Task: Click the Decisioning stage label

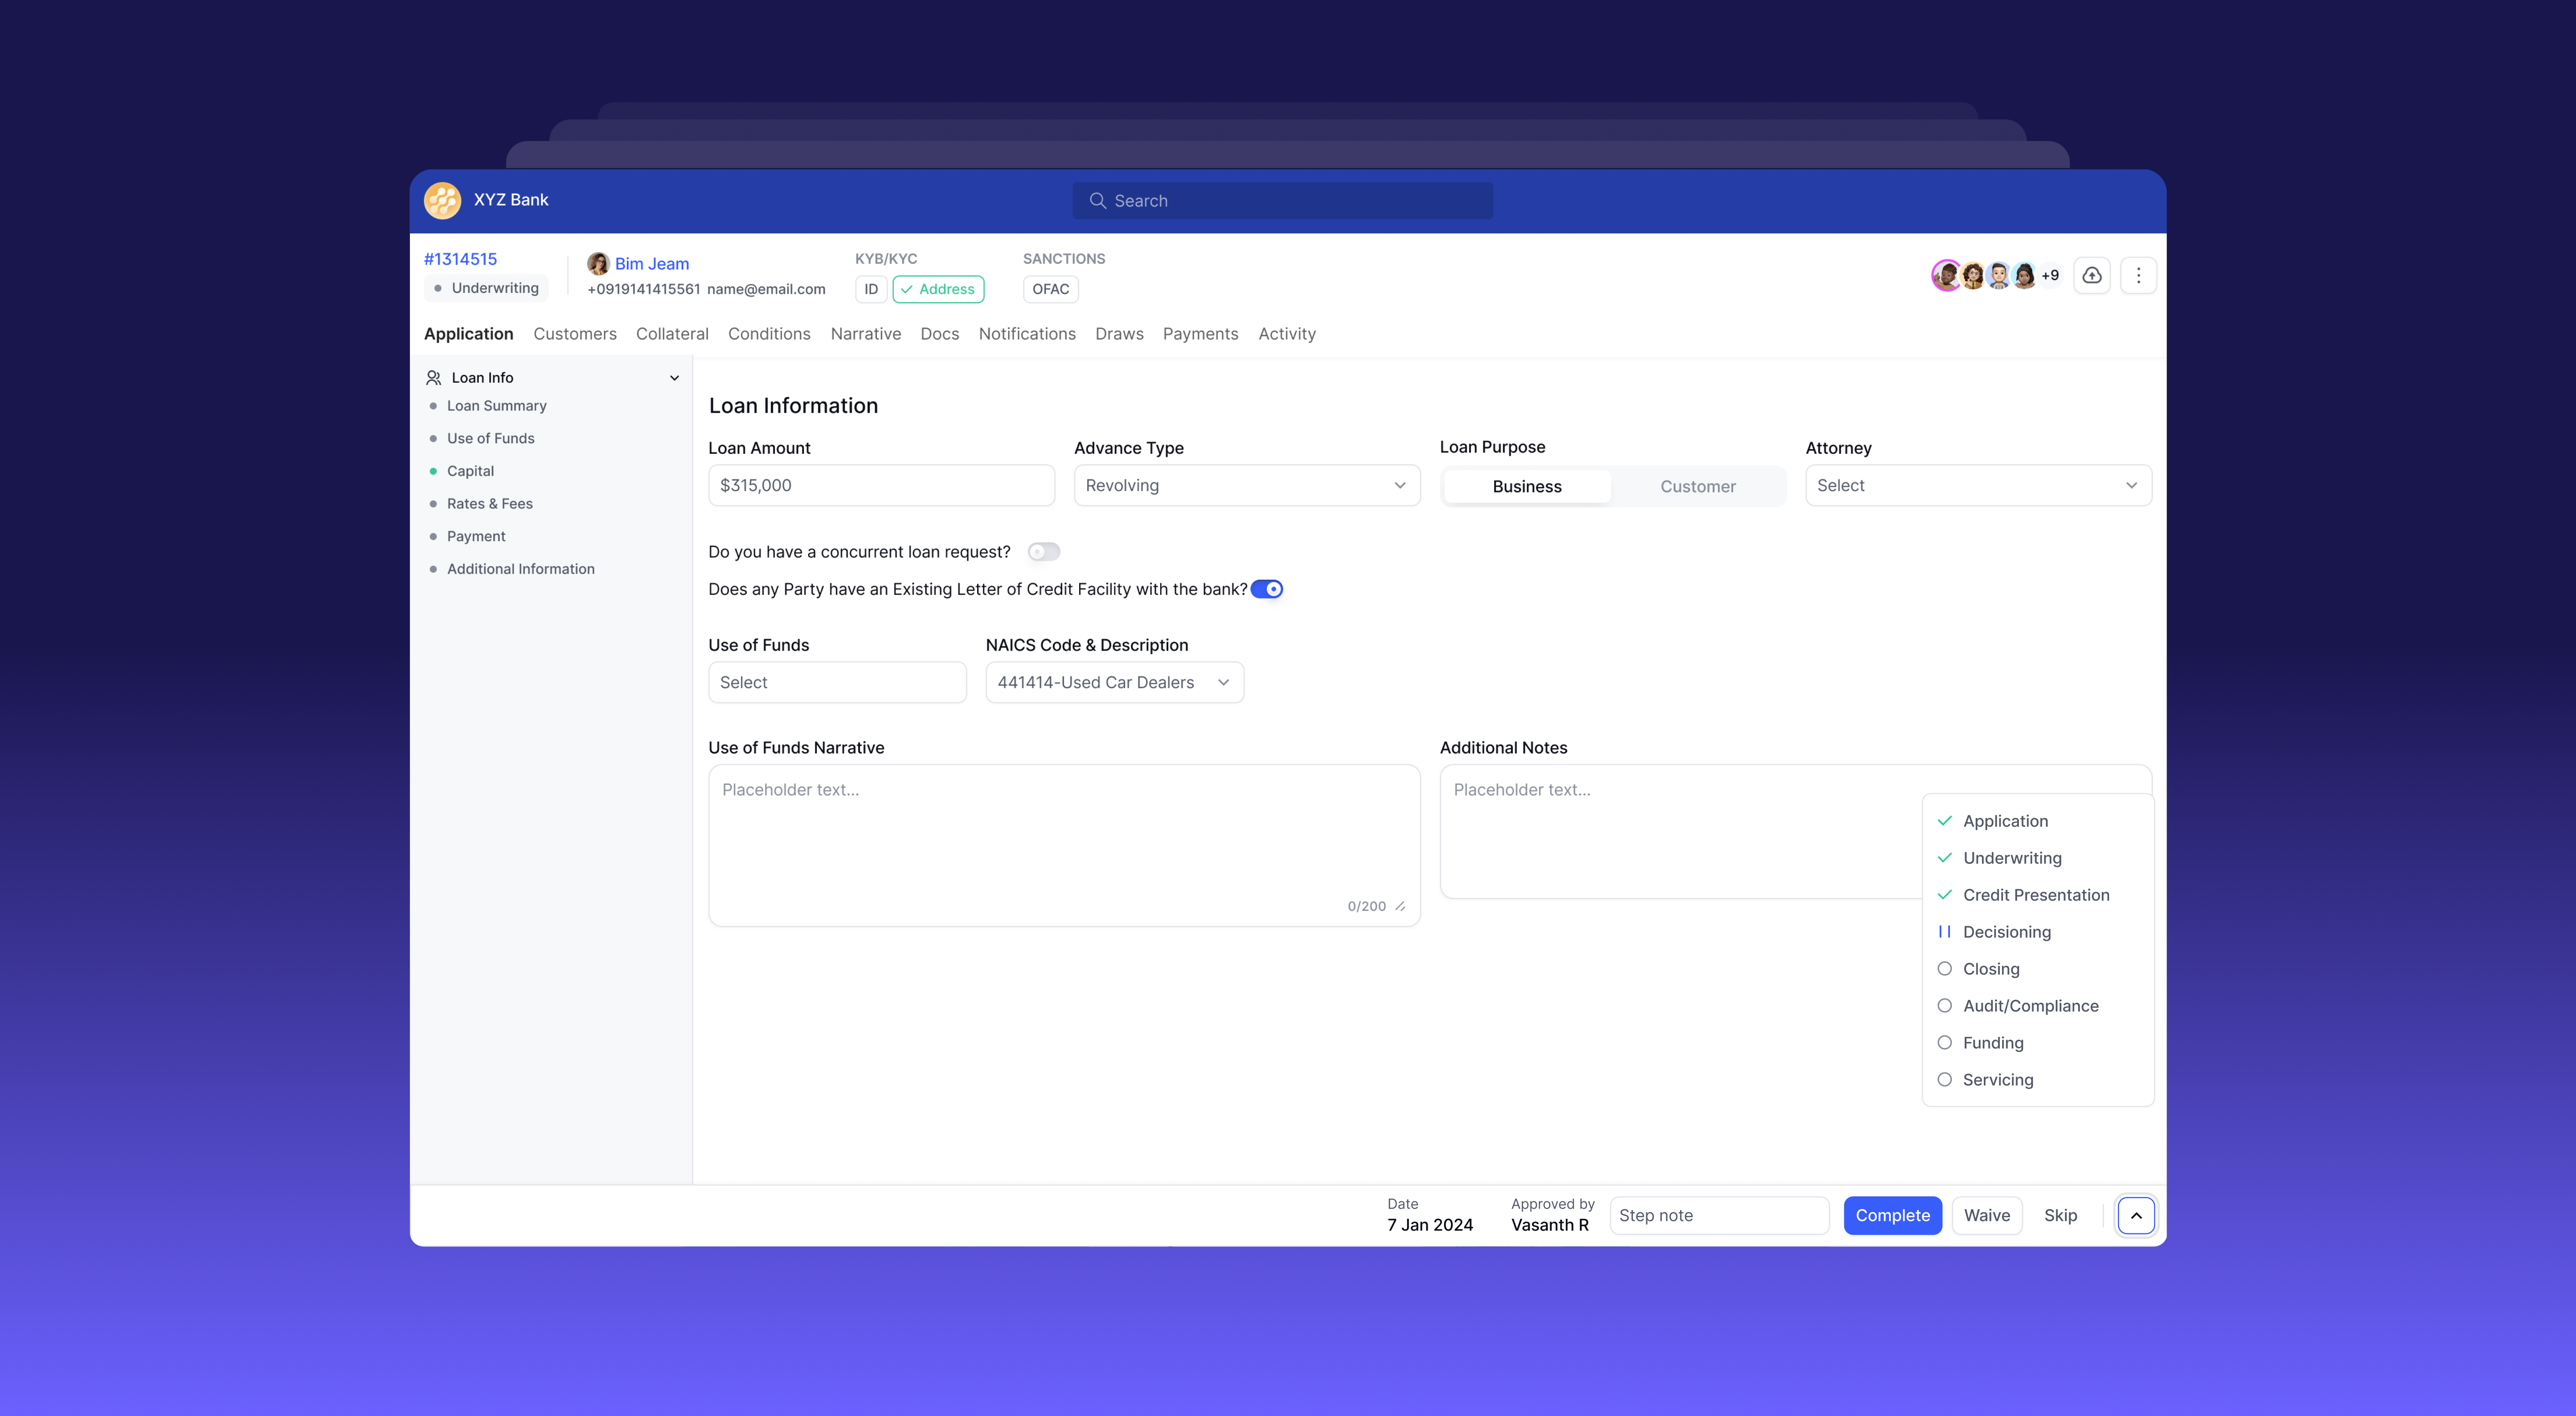Action: 2007,932
